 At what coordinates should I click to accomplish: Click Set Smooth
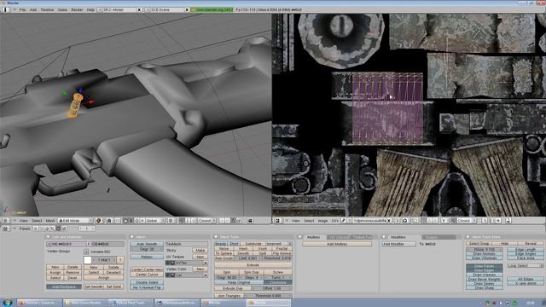pyautogui.click(x=94, y=287)
